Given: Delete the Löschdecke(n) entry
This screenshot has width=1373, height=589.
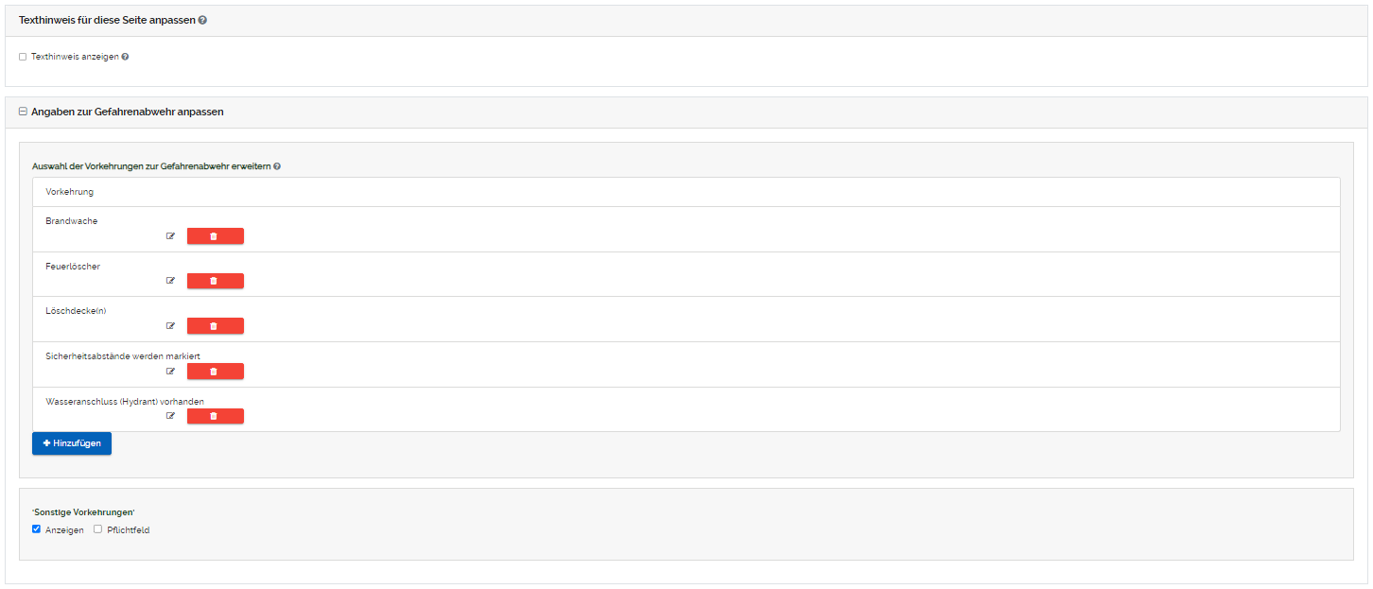Looking at the screenshot, I should pyautogui.click(x=215, y=326).
